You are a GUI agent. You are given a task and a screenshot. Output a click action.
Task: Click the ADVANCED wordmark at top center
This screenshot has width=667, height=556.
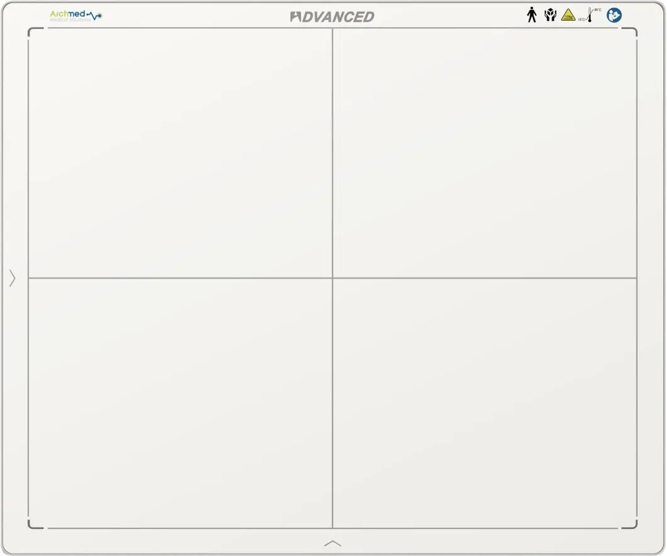tap(332, 17)
